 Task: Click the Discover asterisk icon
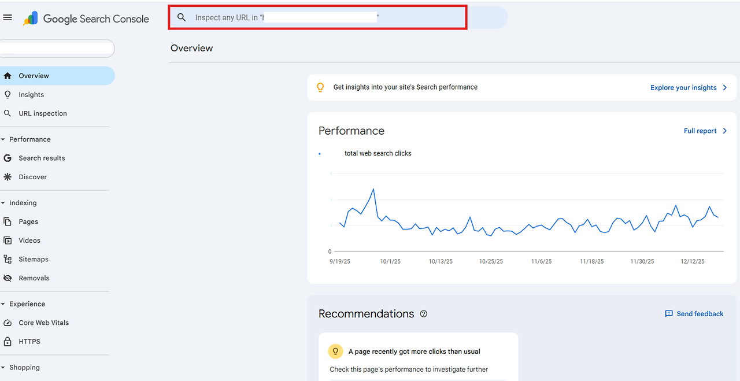click(x=8, y=177)
